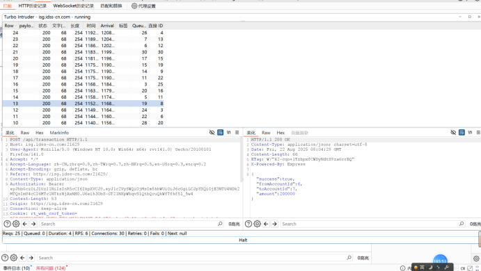Open search settings gear below request editor
The image size is (481, 271).
pyautogui.click(x=16, y=224)
